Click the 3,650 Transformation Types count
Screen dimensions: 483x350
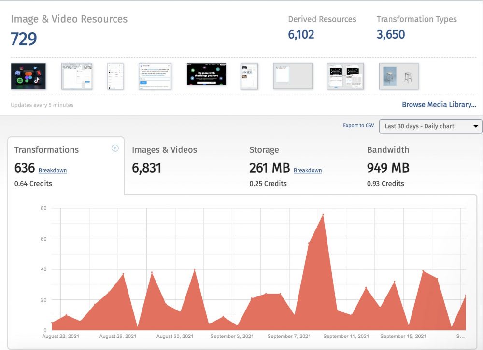point(391,34)
